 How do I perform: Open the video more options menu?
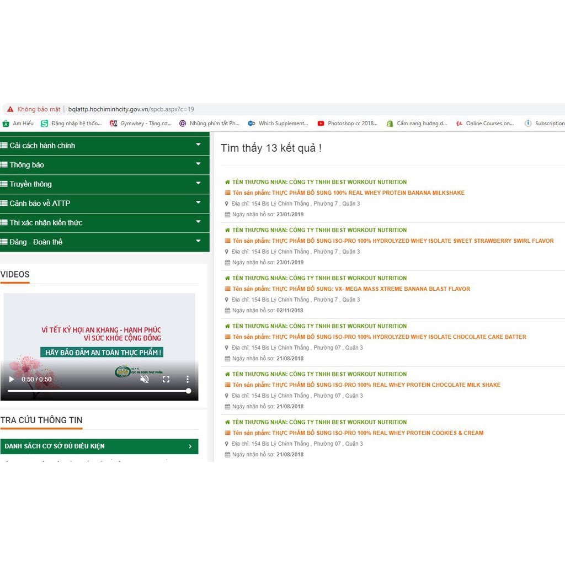coord(188,379)
